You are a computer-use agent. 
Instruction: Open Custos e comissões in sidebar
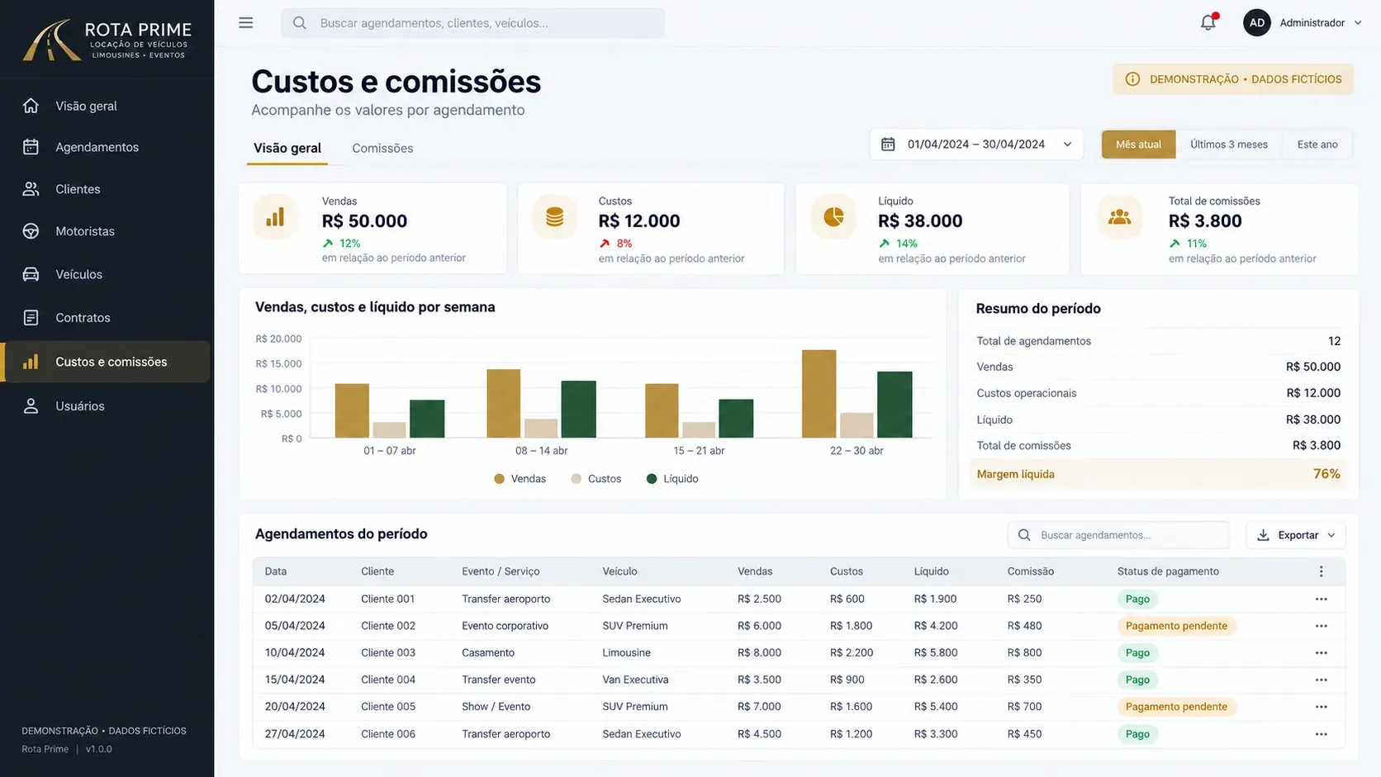pos(106,362)
